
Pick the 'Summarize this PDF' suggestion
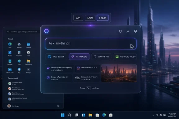(87, 68)
